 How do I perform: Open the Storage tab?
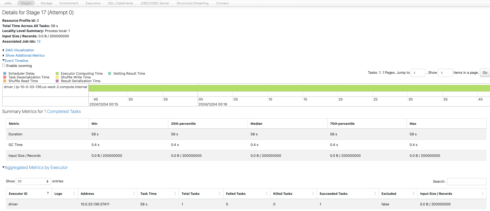pyautogui.click(x=46, y=3)
